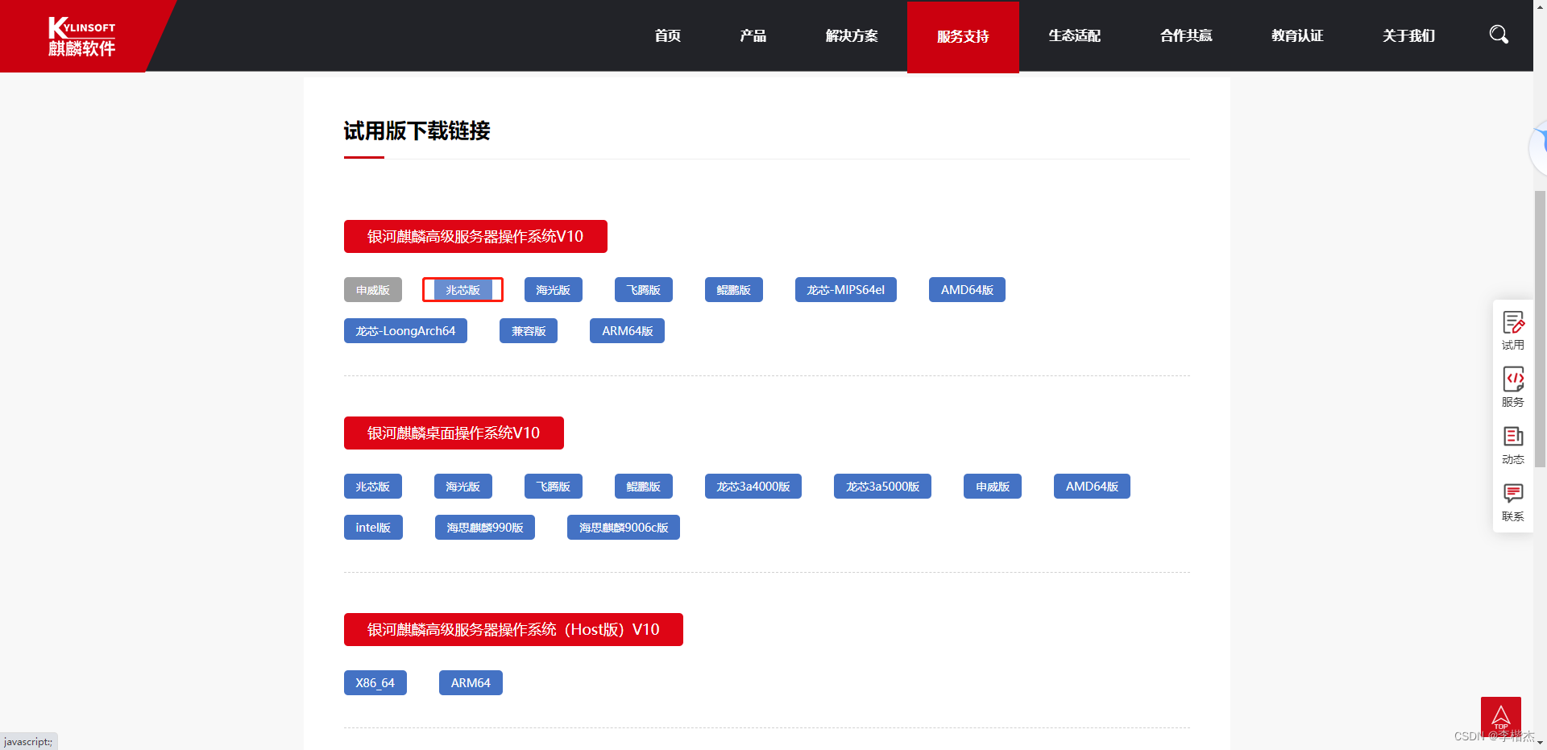Click the scrollbar down arrow
1547x750 pixels.
pyautogui.click(x=1540, y=743)
